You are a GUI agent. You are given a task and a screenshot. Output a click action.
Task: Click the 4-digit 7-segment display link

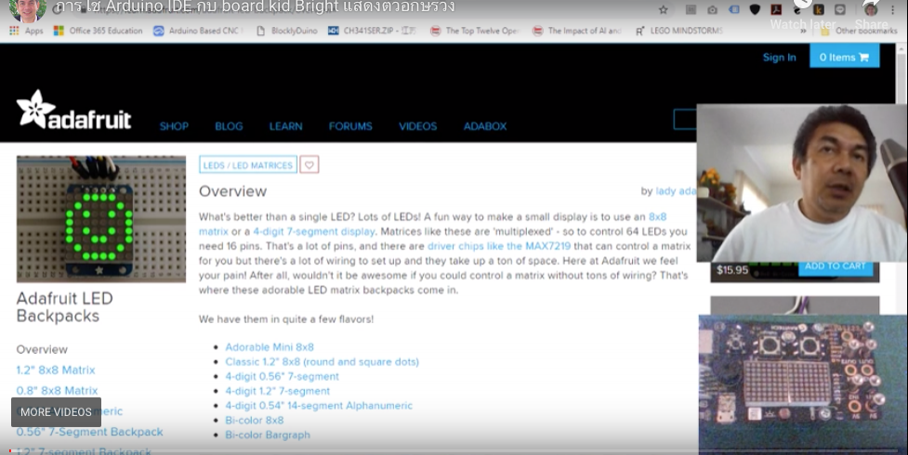tap(314, 231)
